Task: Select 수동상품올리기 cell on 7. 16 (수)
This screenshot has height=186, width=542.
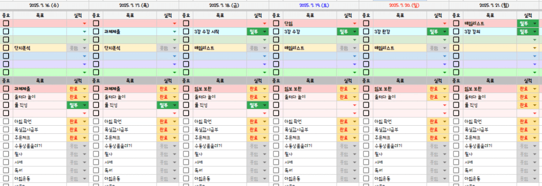Action: click(40, 146)
